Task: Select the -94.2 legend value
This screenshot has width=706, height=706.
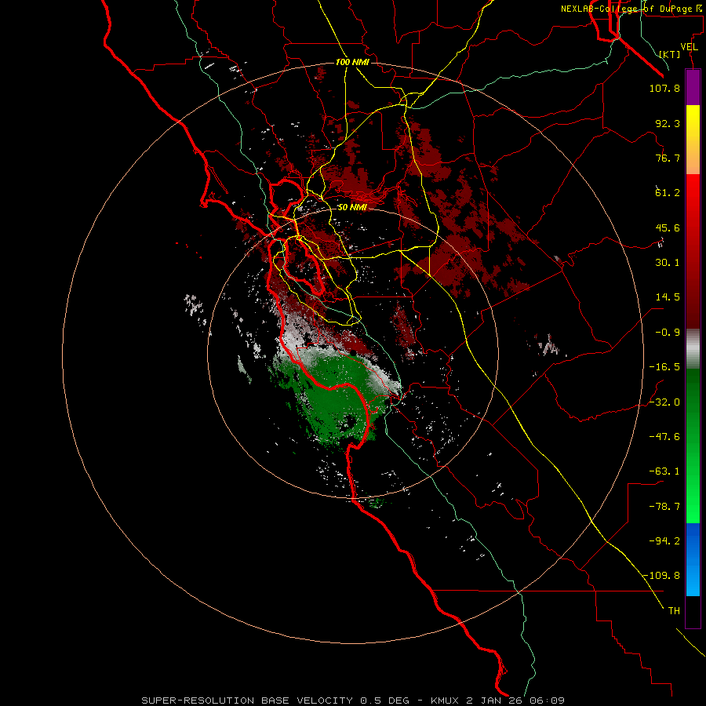Action: coord(664,541)
